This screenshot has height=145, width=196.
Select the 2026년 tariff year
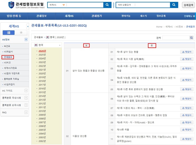[42, 51]
